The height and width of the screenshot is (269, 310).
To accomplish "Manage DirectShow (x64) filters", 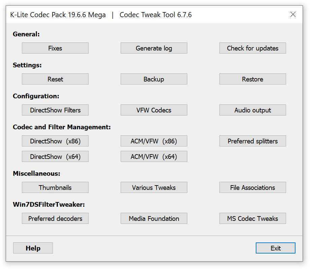I will 55,156.
